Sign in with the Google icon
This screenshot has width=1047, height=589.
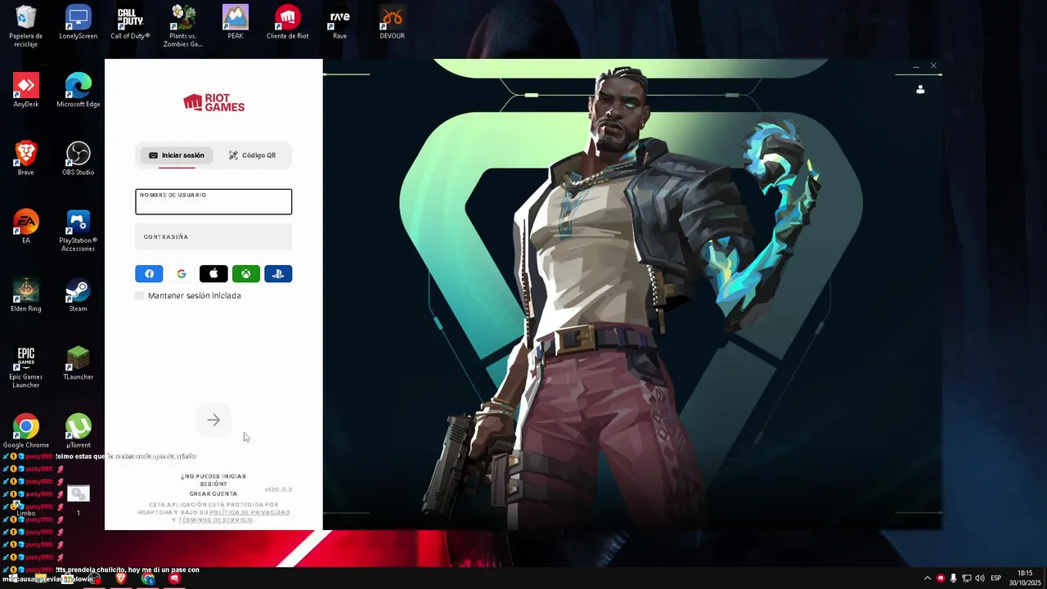click(x=182, y=274)
